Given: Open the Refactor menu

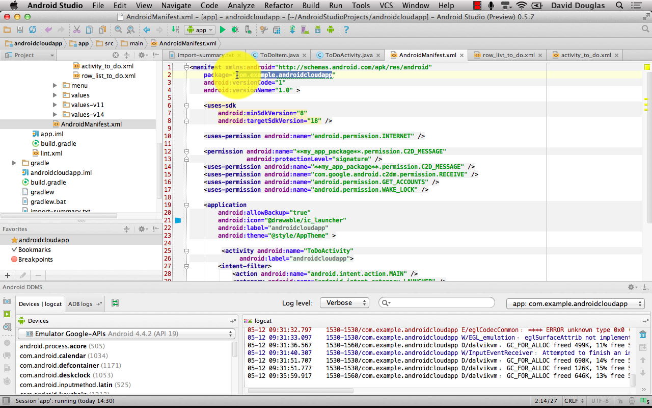Looking at the screenshot, I should [x=278, y=6].
